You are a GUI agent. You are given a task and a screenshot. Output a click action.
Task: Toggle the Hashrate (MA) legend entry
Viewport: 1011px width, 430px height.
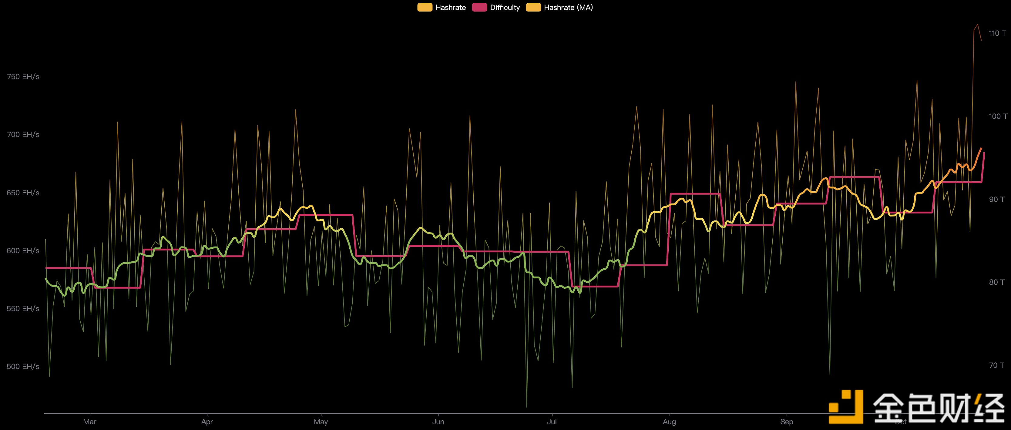point(559,8)
